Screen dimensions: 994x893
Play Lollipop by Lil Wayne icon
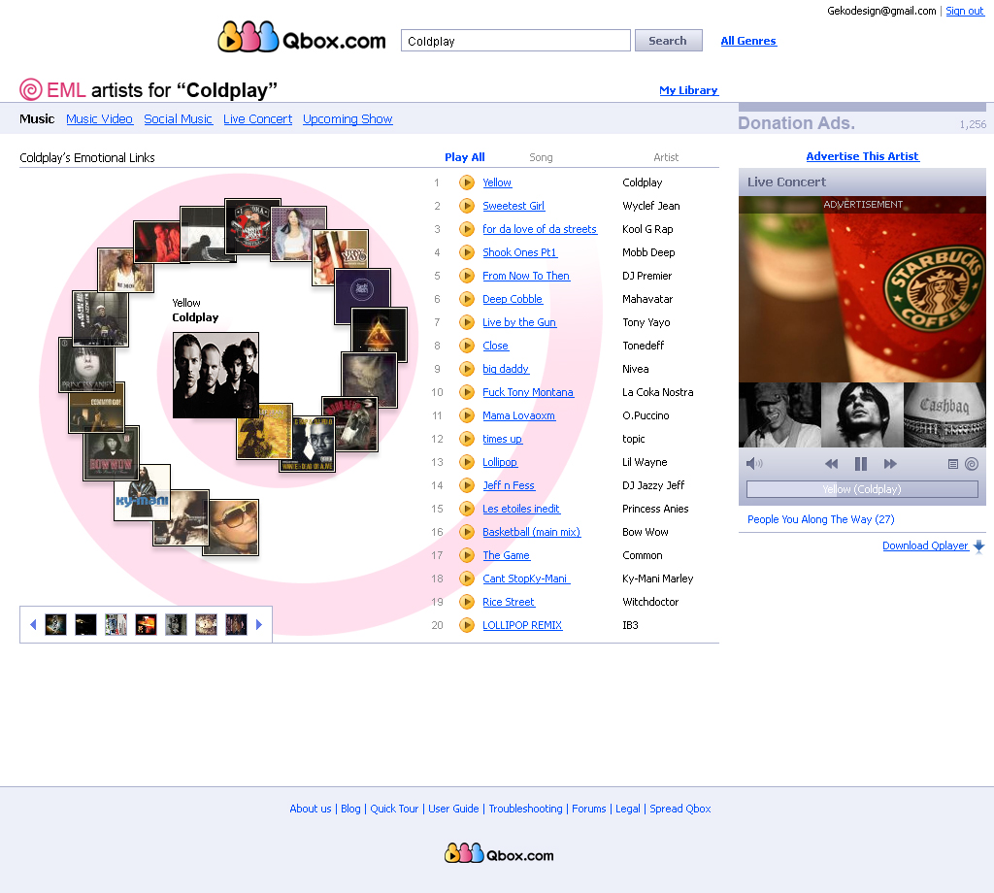click(467, 462)
